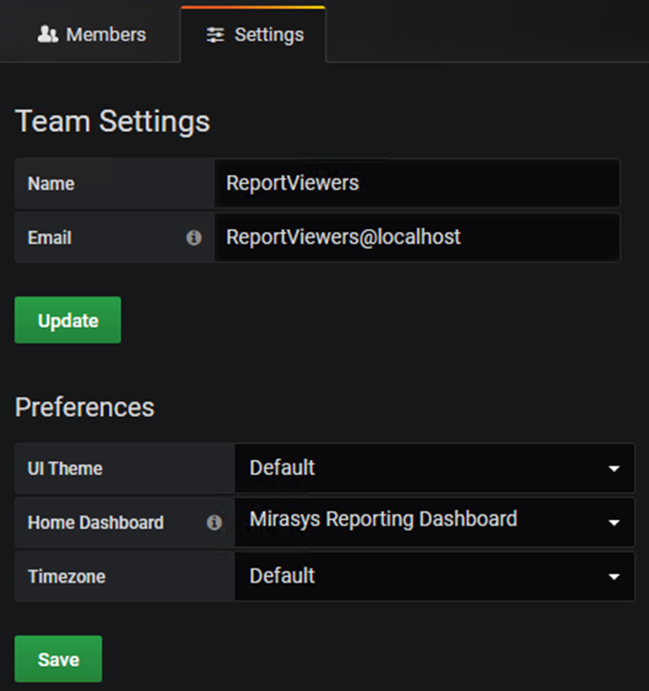
Task: Click the info icon beside Home Dashboard
Action: 214,523
